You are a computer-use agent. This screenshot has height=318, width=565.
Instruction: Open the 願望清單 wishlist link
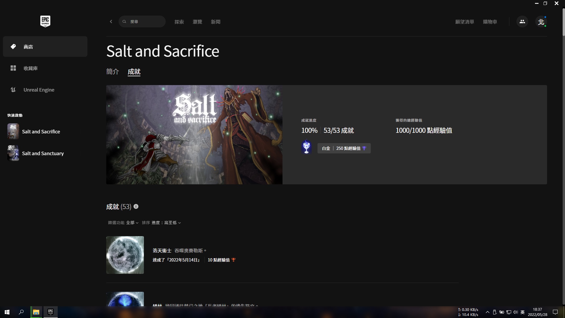(464, 22)
